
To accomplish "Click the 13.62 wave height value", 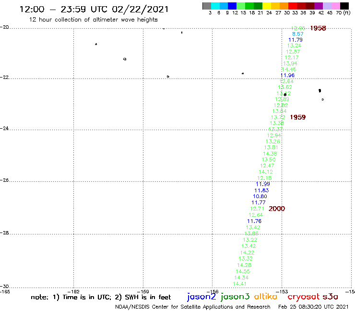I will [285, 87].
